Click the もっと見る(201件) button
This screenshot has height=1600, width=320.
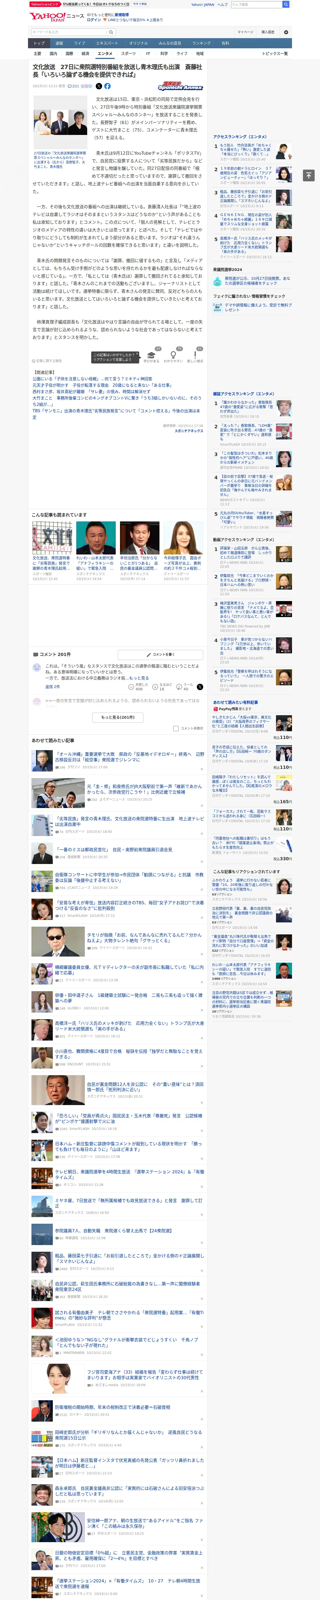point(118,717)
